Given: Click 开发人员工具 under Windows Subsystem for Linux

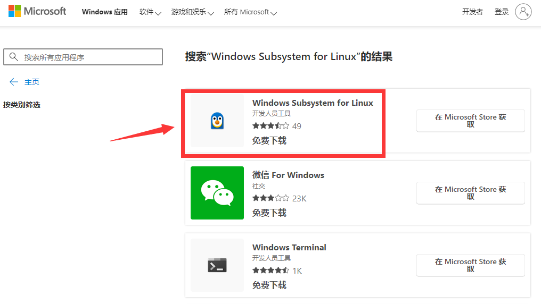Looking at the screenshot, I should coord(271,114).
